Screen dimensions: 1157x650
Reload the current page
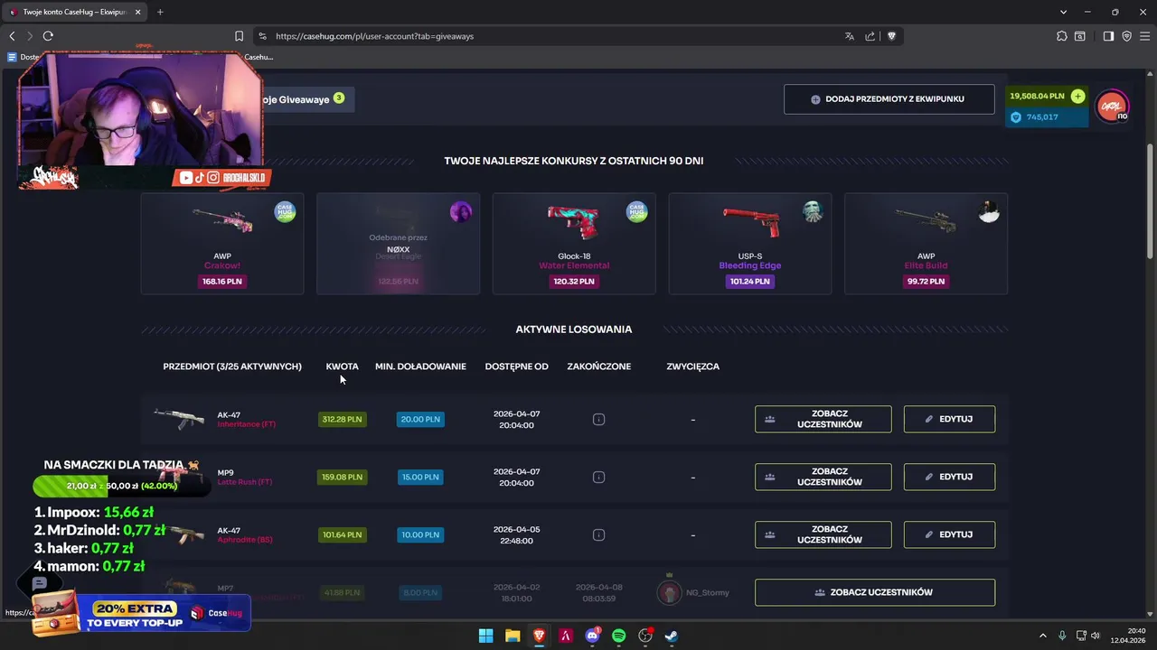coord(48,36)
